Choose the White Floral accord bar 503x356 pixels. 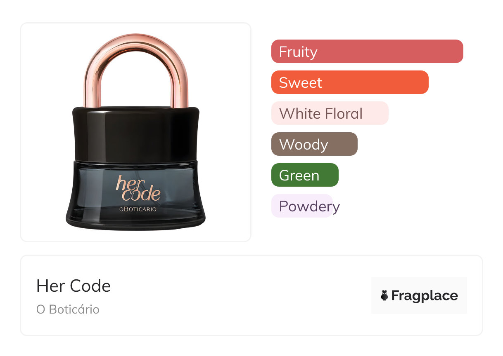[x=330, y=113]
